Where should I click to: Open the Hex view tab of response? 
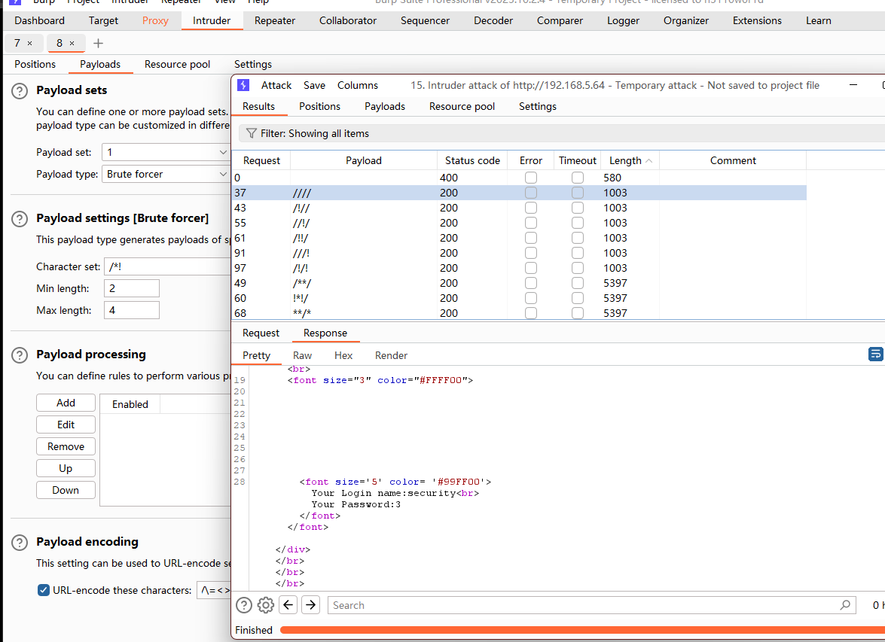(343, 355)
